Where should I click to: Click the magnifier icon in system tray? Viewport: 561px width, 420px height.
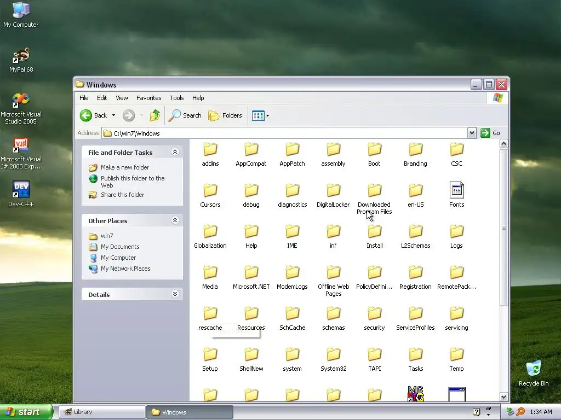[520, 412]
